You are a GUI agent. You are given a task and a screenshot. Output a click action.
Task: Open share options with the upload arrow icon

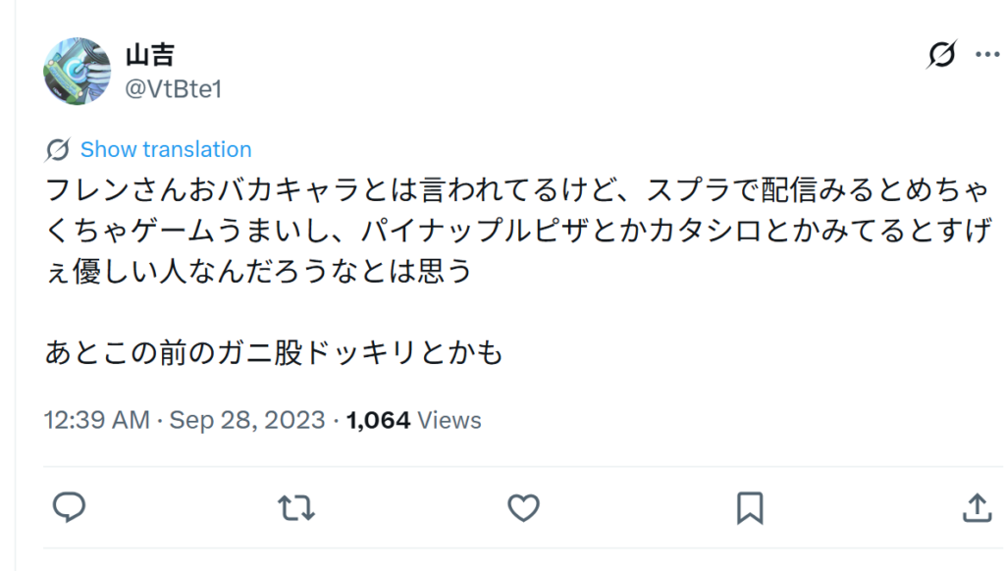976,507
